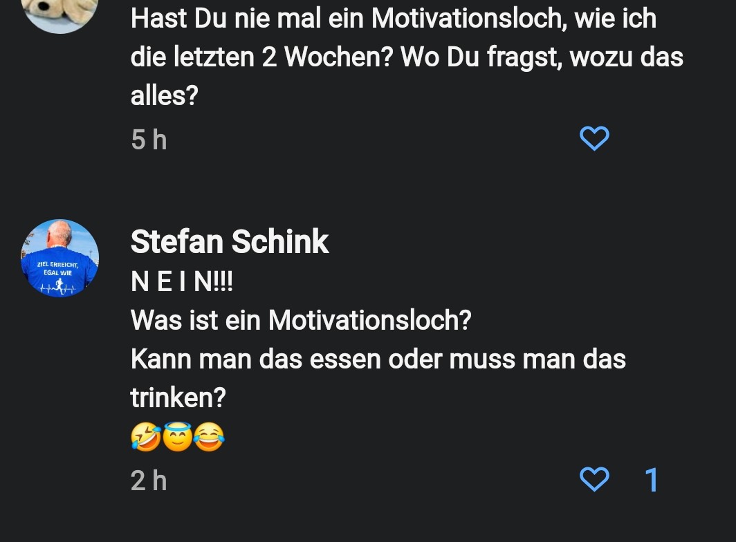The image size is (736, 542).
Task: Select the 'N E I N!!!' text line
Action: pyautogui.click(x=182, y=281)
